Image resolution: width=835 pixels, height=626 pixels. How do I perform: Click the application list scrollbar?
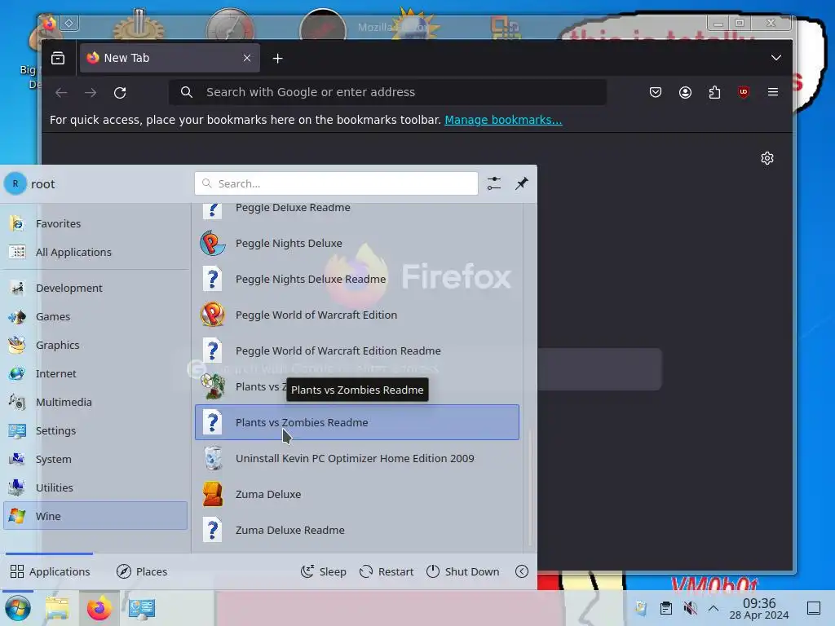(x=529, y=486)
